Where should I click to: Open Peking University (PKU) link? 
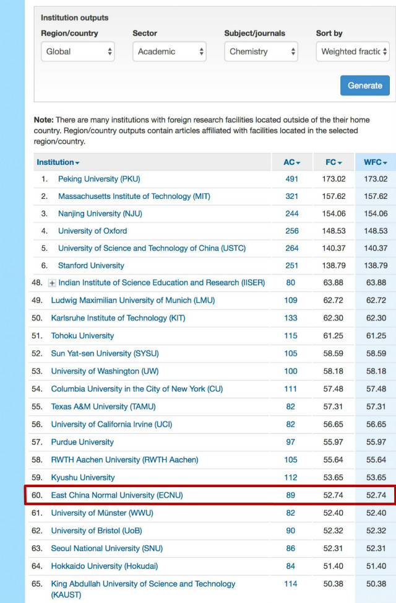tap(99, 179)
